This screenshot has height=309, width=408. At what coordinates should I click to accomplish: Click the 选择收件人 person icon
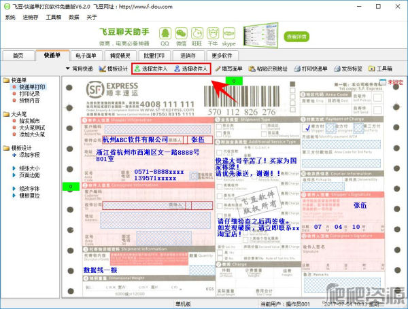pos(177,69)
